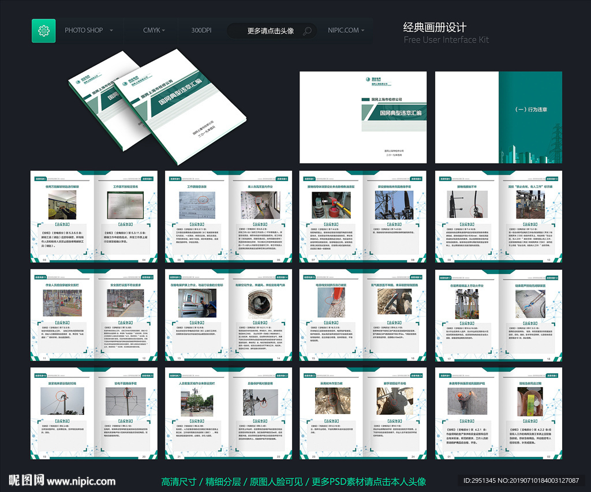
Task: Click the red grounding clamp photo on page 07
Action: [x=331, y=205]
